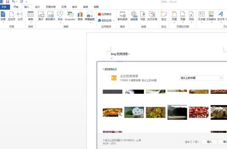
Task: Open the Online Video (联机视频) tool
Action: pyautogui.click(x=122, y=16)
